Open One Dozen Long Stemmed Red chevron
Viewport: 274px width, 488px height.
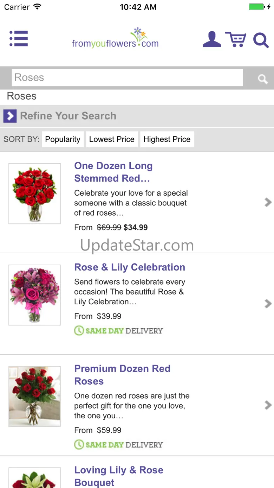pyautogui.click(x=268, y=202)
